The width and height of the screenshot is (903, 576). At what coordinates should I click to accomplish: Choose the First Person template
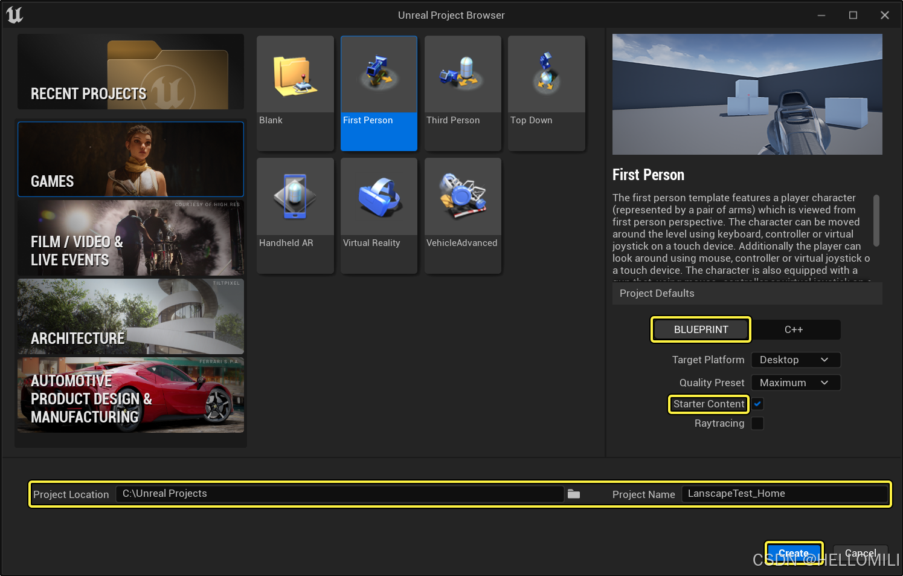pyautogui.click(x=379, y=93)
